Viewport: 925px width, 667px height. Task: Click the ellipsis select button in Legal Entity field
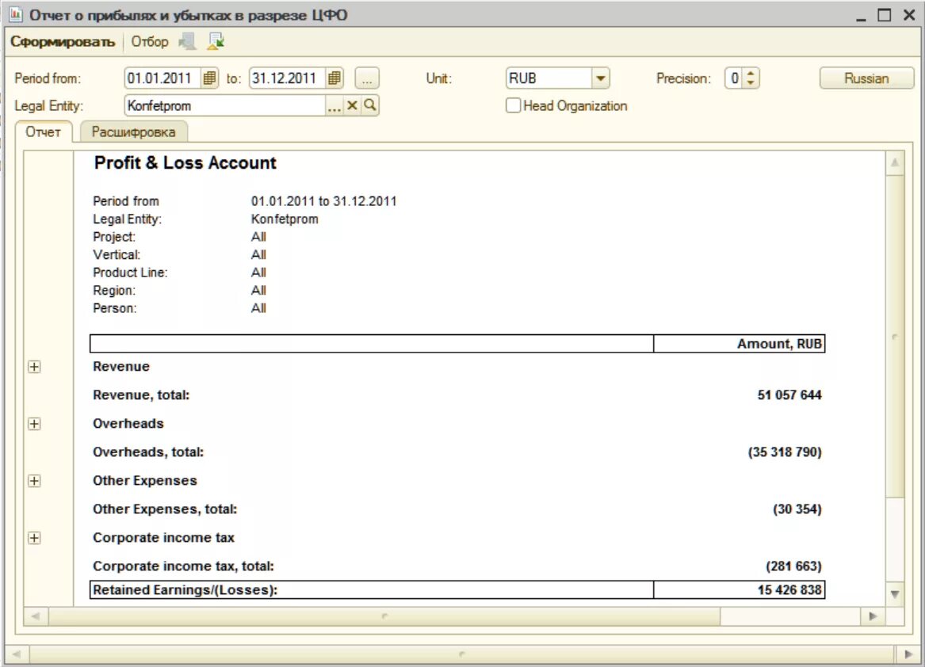[334, 106]
